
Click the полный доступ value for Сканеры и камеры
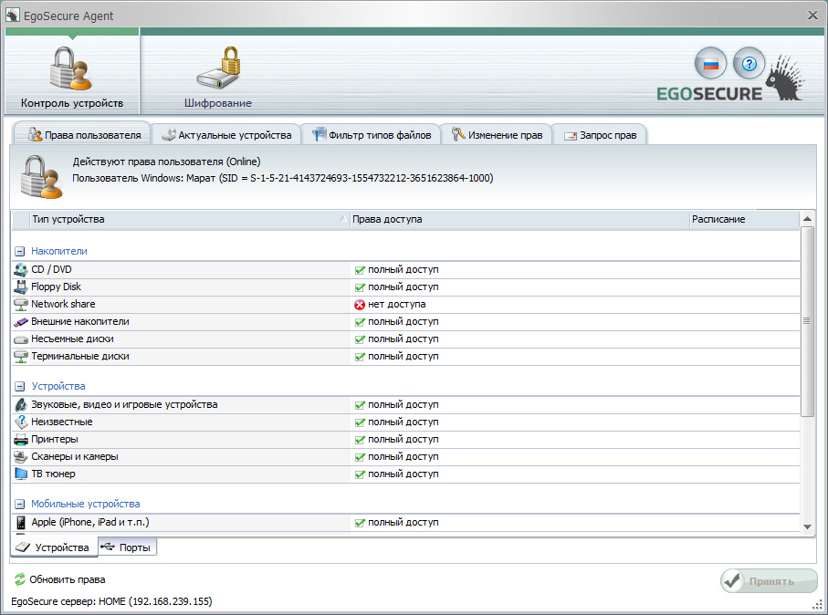click(x=403, y=456)
